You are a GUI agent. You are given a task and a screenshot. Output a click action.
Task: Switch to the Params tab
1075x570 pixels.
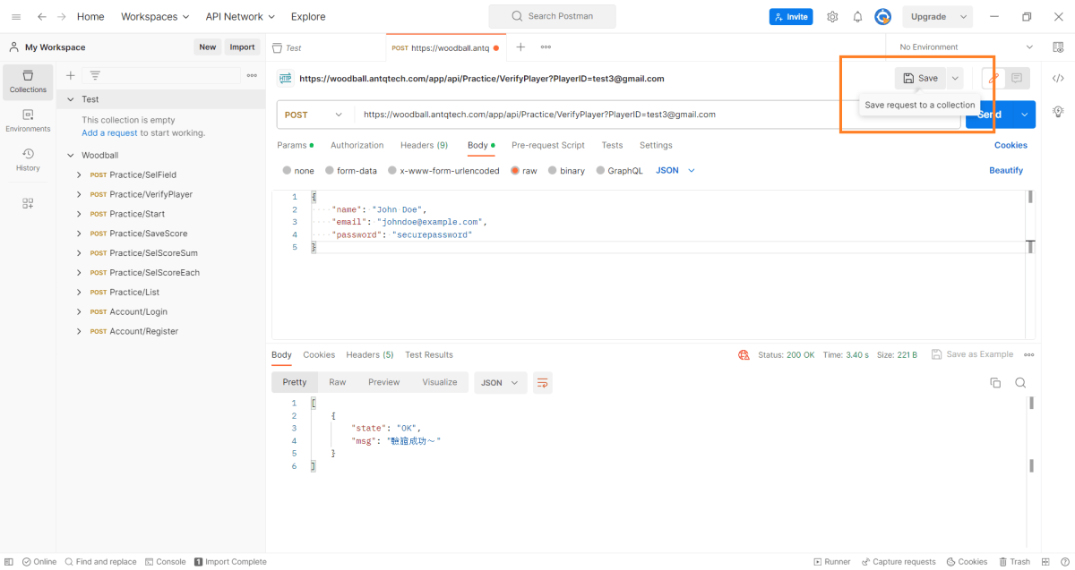point(295,145)
